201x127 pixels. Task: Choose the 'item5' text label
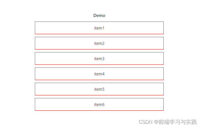tap(99, 89)
